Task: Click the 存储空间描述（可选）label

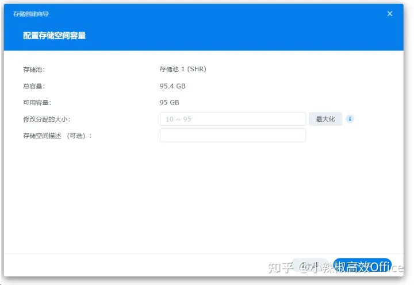Action: point(57,136)
